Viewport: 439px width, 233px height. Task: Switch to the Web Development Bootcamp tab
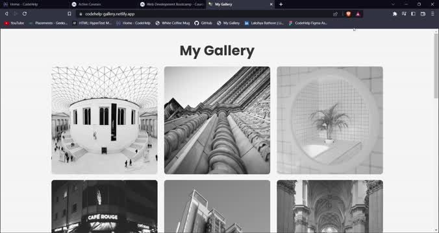point(171,4)
